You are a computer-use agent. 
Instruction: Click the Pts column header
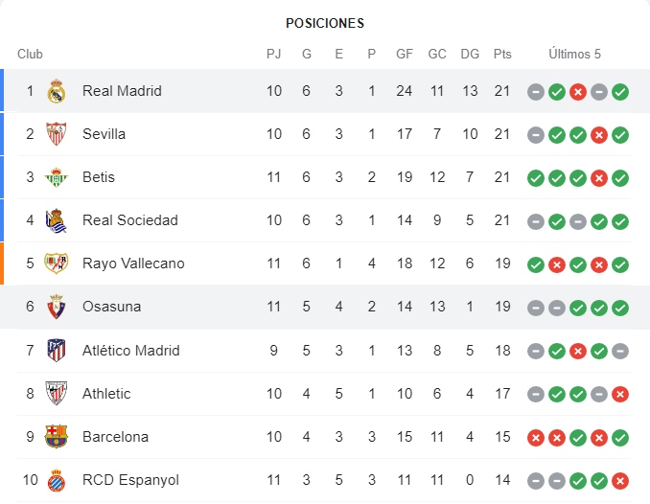[502, 55]
